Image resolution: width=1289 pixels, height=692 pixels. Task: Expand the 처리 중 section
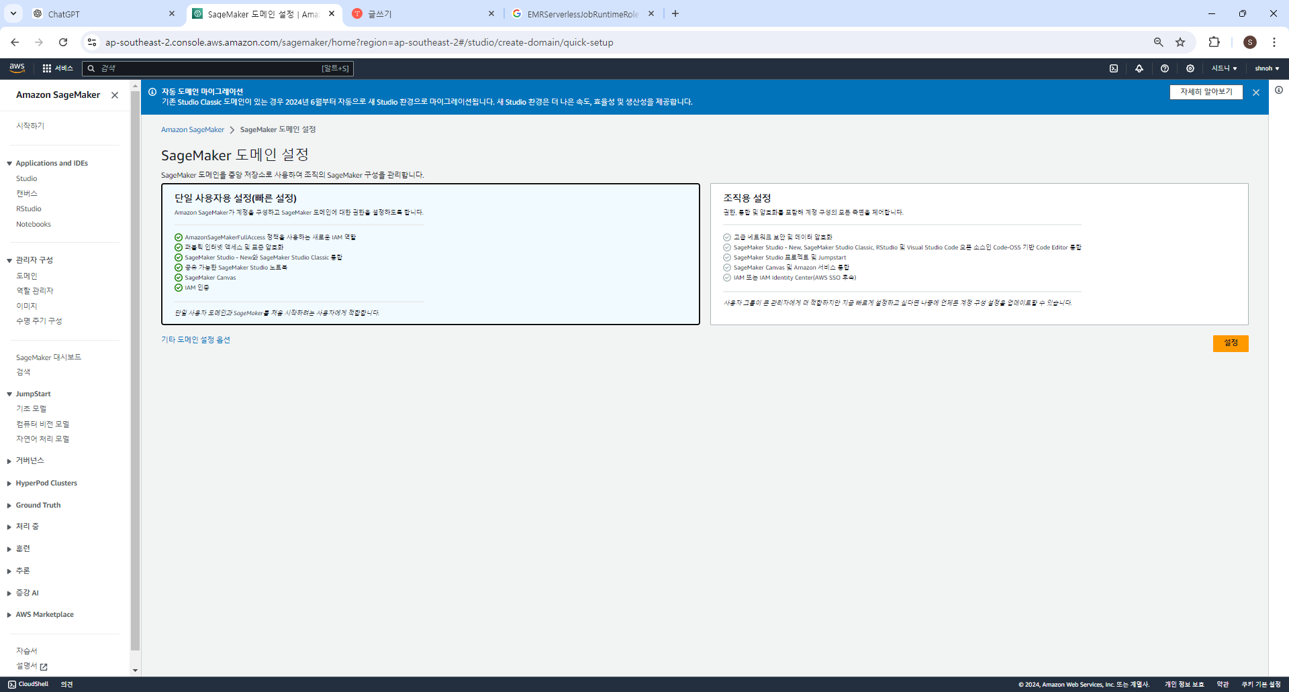point(9,527)
